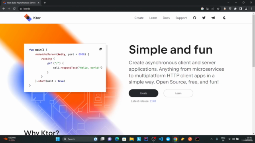The image size is (255, 143).
Task: Close the Ktor browser tab
Action: coord(38,3)
